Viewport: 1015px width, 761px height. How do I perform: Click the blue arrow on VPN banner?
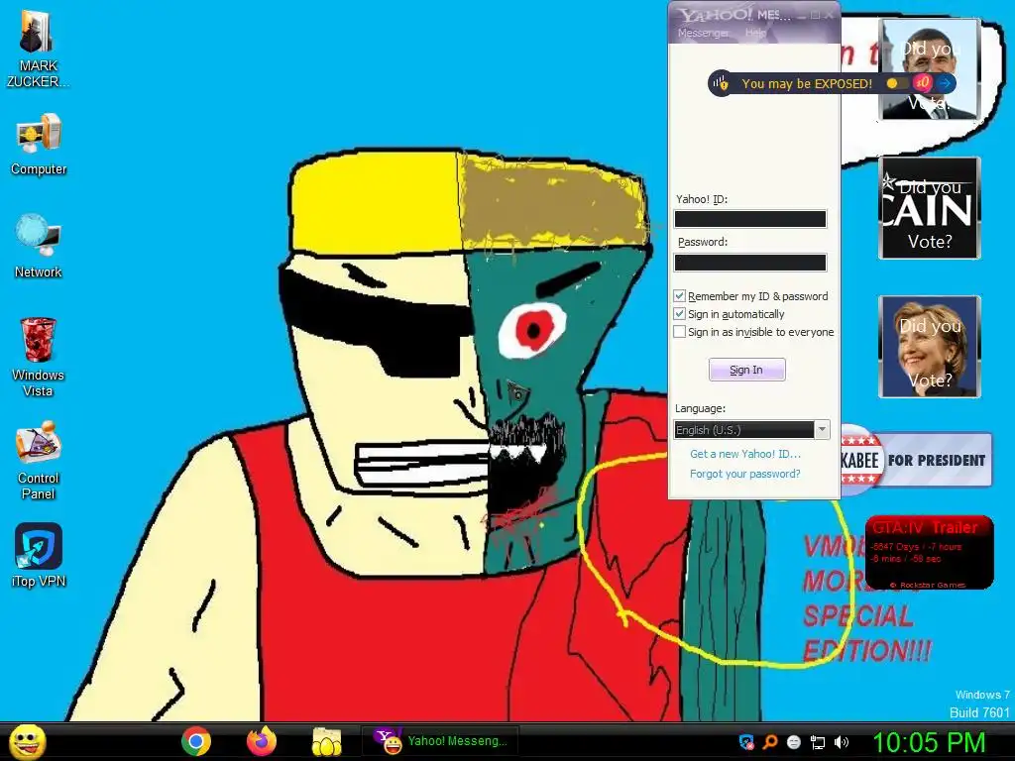[945, 83]
